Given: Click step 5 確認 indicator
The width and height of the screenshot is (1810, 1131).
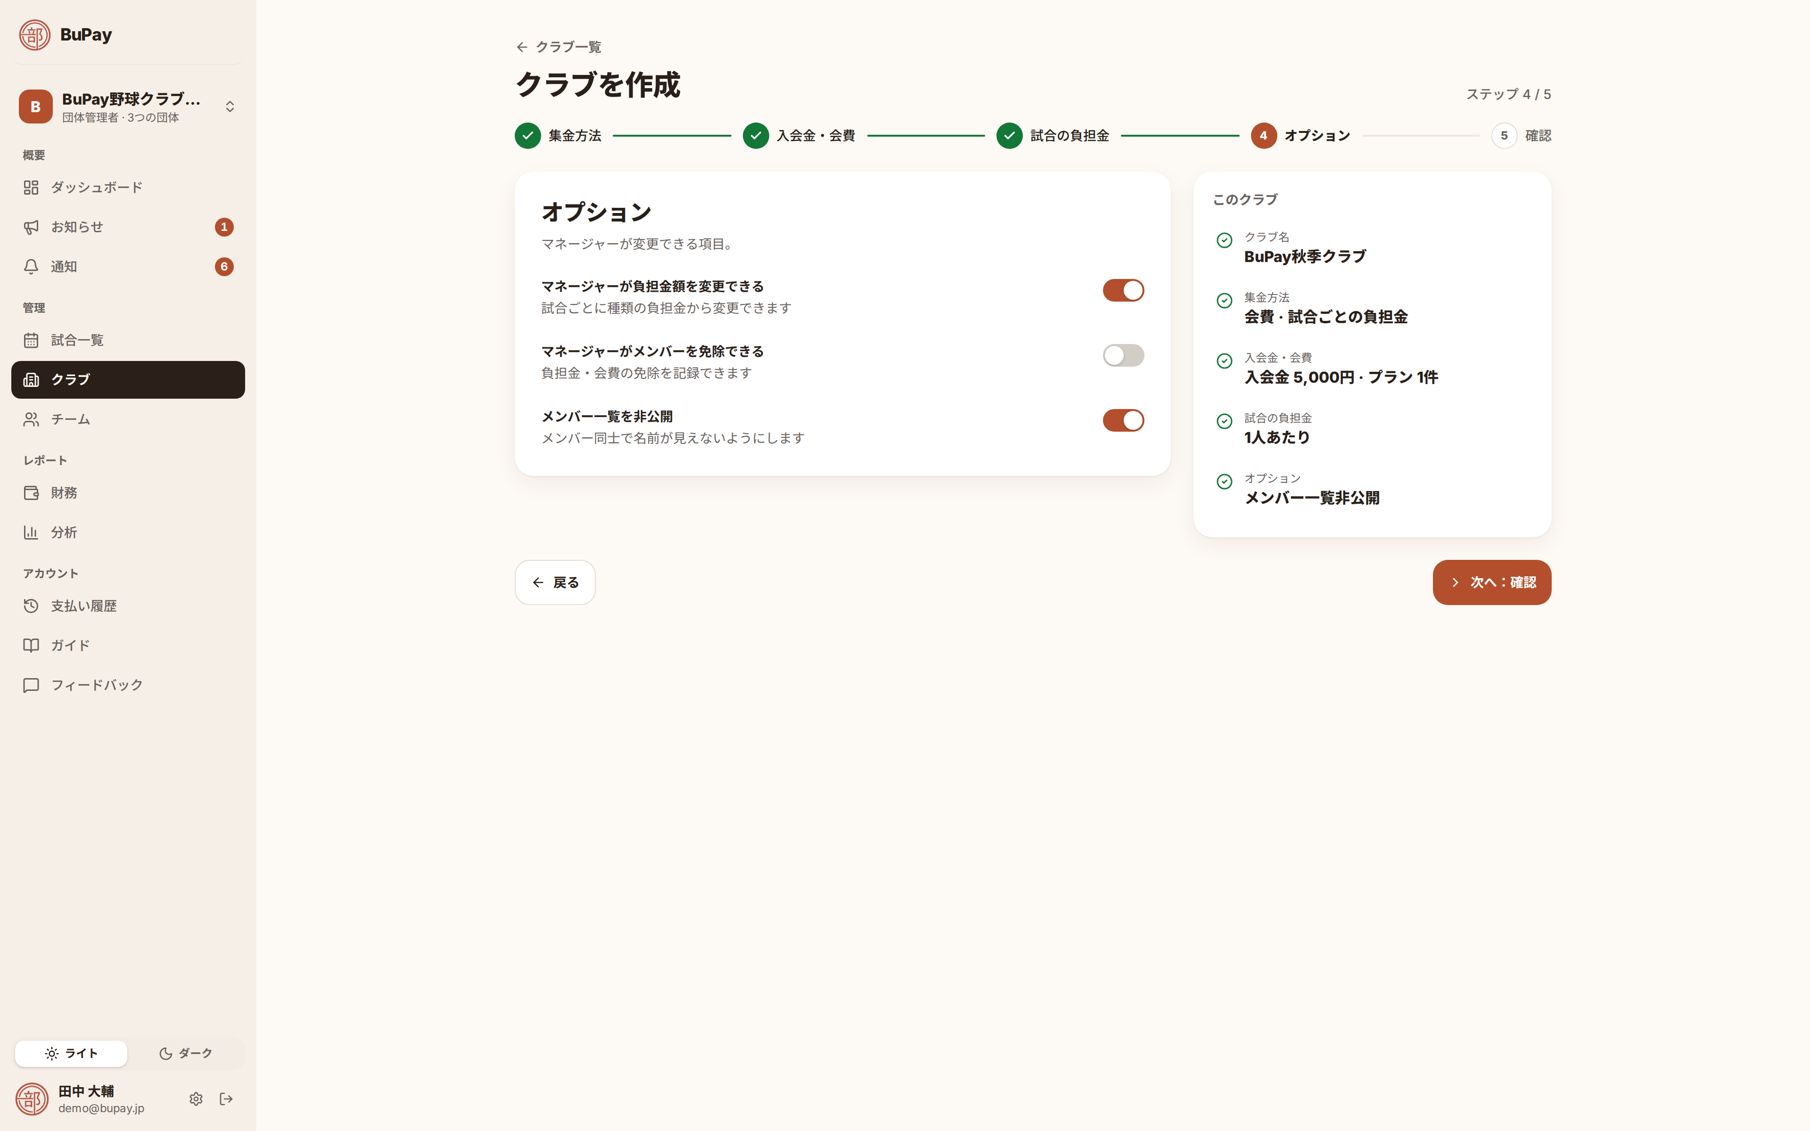Looking at the screenshot, I should tap(1522, 135).
